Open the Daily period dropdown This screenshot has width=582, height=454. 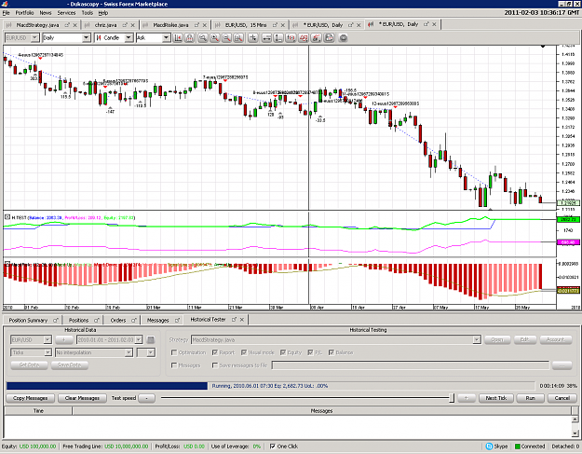pos(86,38)
